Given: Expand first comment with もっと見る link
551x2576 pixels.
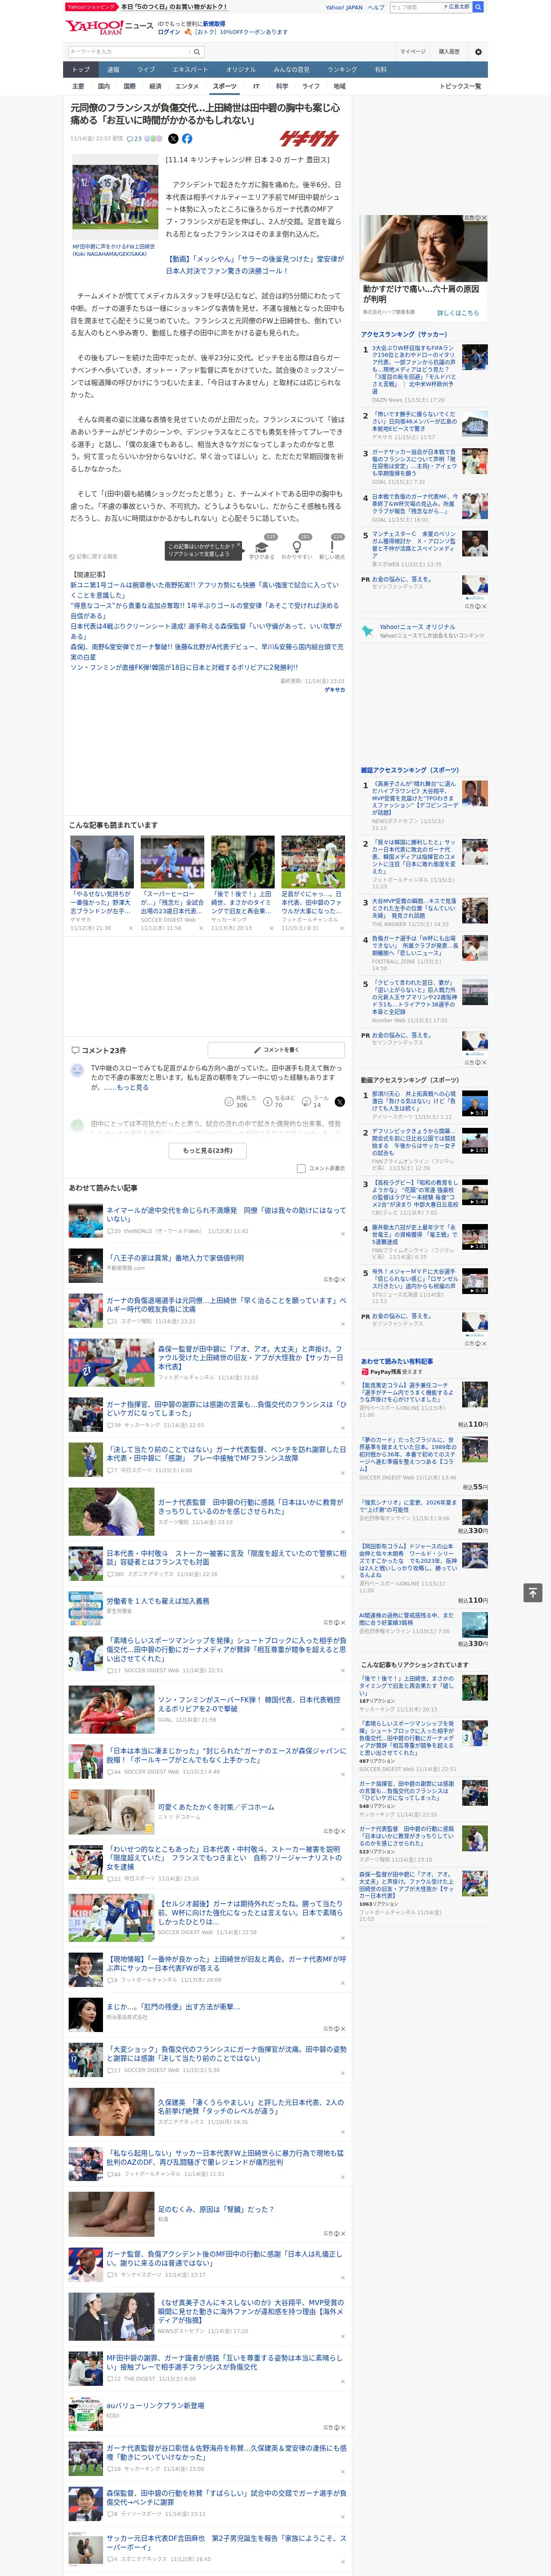Looking at the screenshot, I should (x=133, y=1087).
